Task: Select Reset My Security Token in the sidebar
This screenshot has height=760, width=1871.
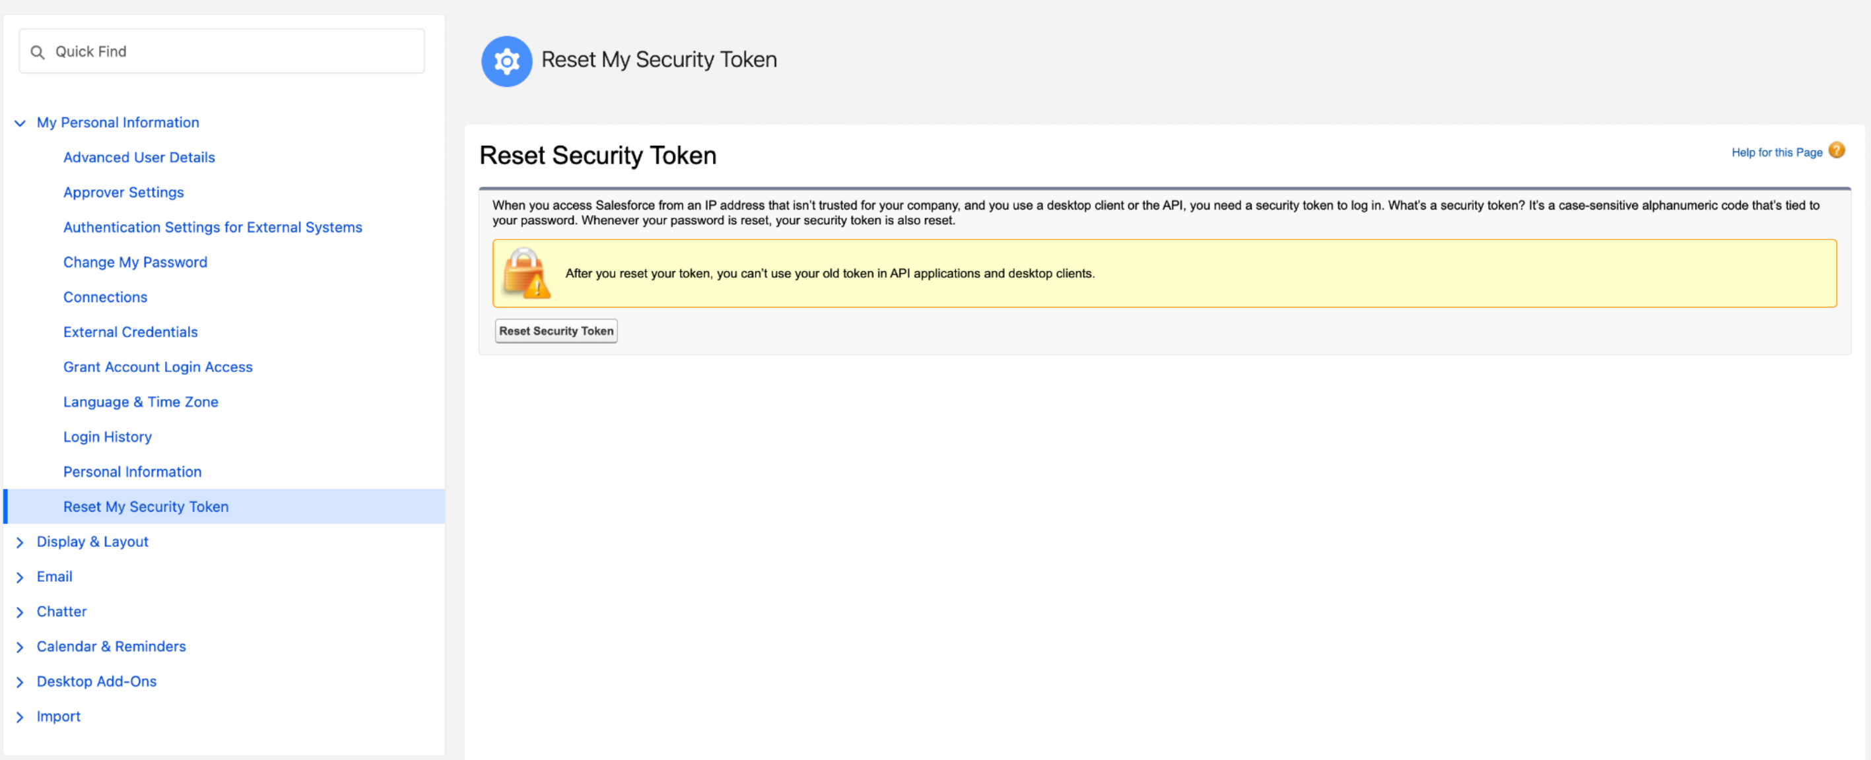Action: click(146, 506)
